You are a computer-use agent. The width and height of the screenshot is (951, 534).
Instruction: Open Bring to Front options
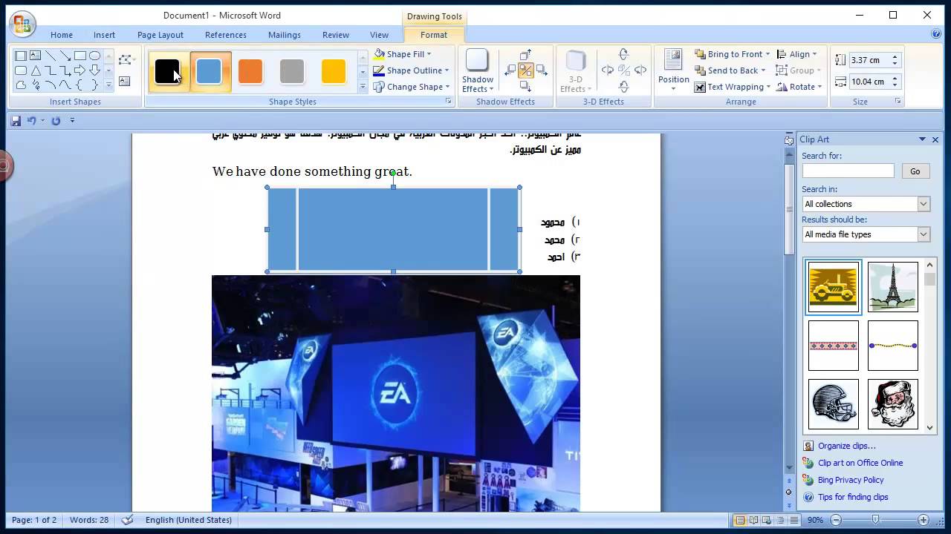767,54
